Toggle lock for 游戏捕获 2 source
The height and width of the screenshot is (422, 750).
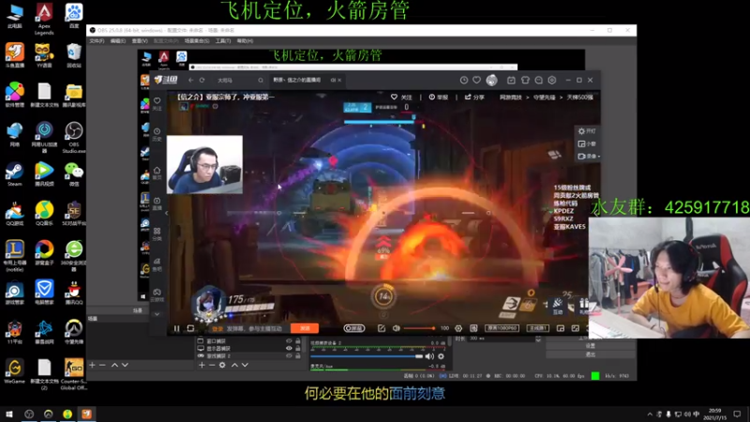pyautogui.click(x=298, y=356)
